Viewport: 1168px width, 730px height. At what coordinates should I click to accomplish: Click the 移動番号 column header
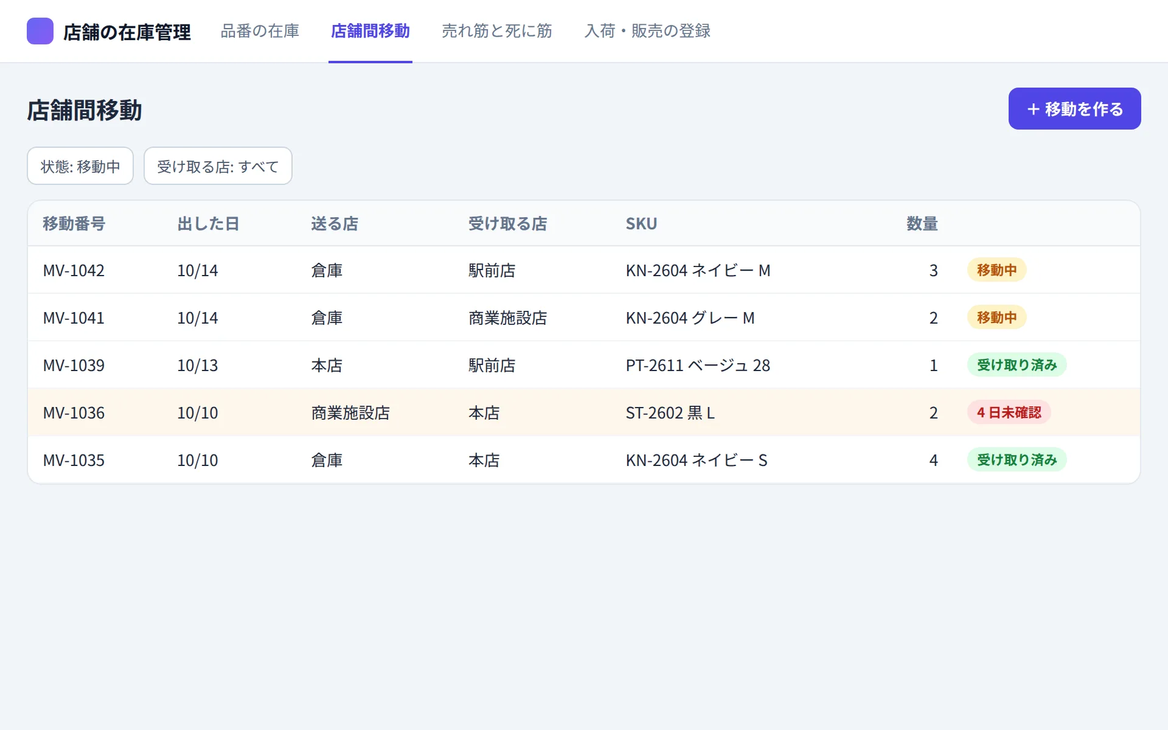(x=74, y=224)
